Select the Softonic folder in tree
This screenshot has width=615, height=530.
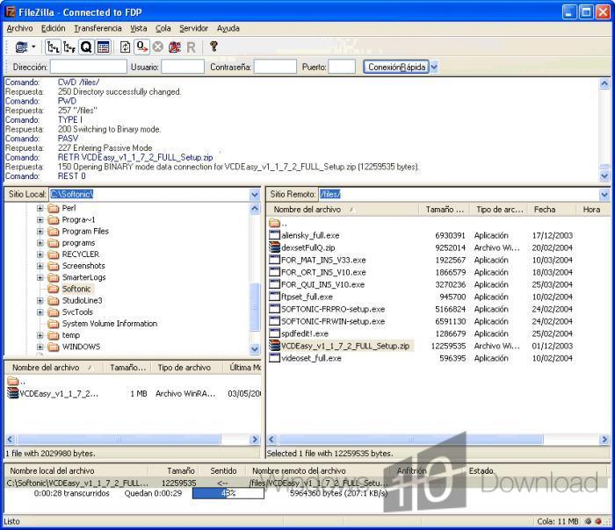click(76, 289)
